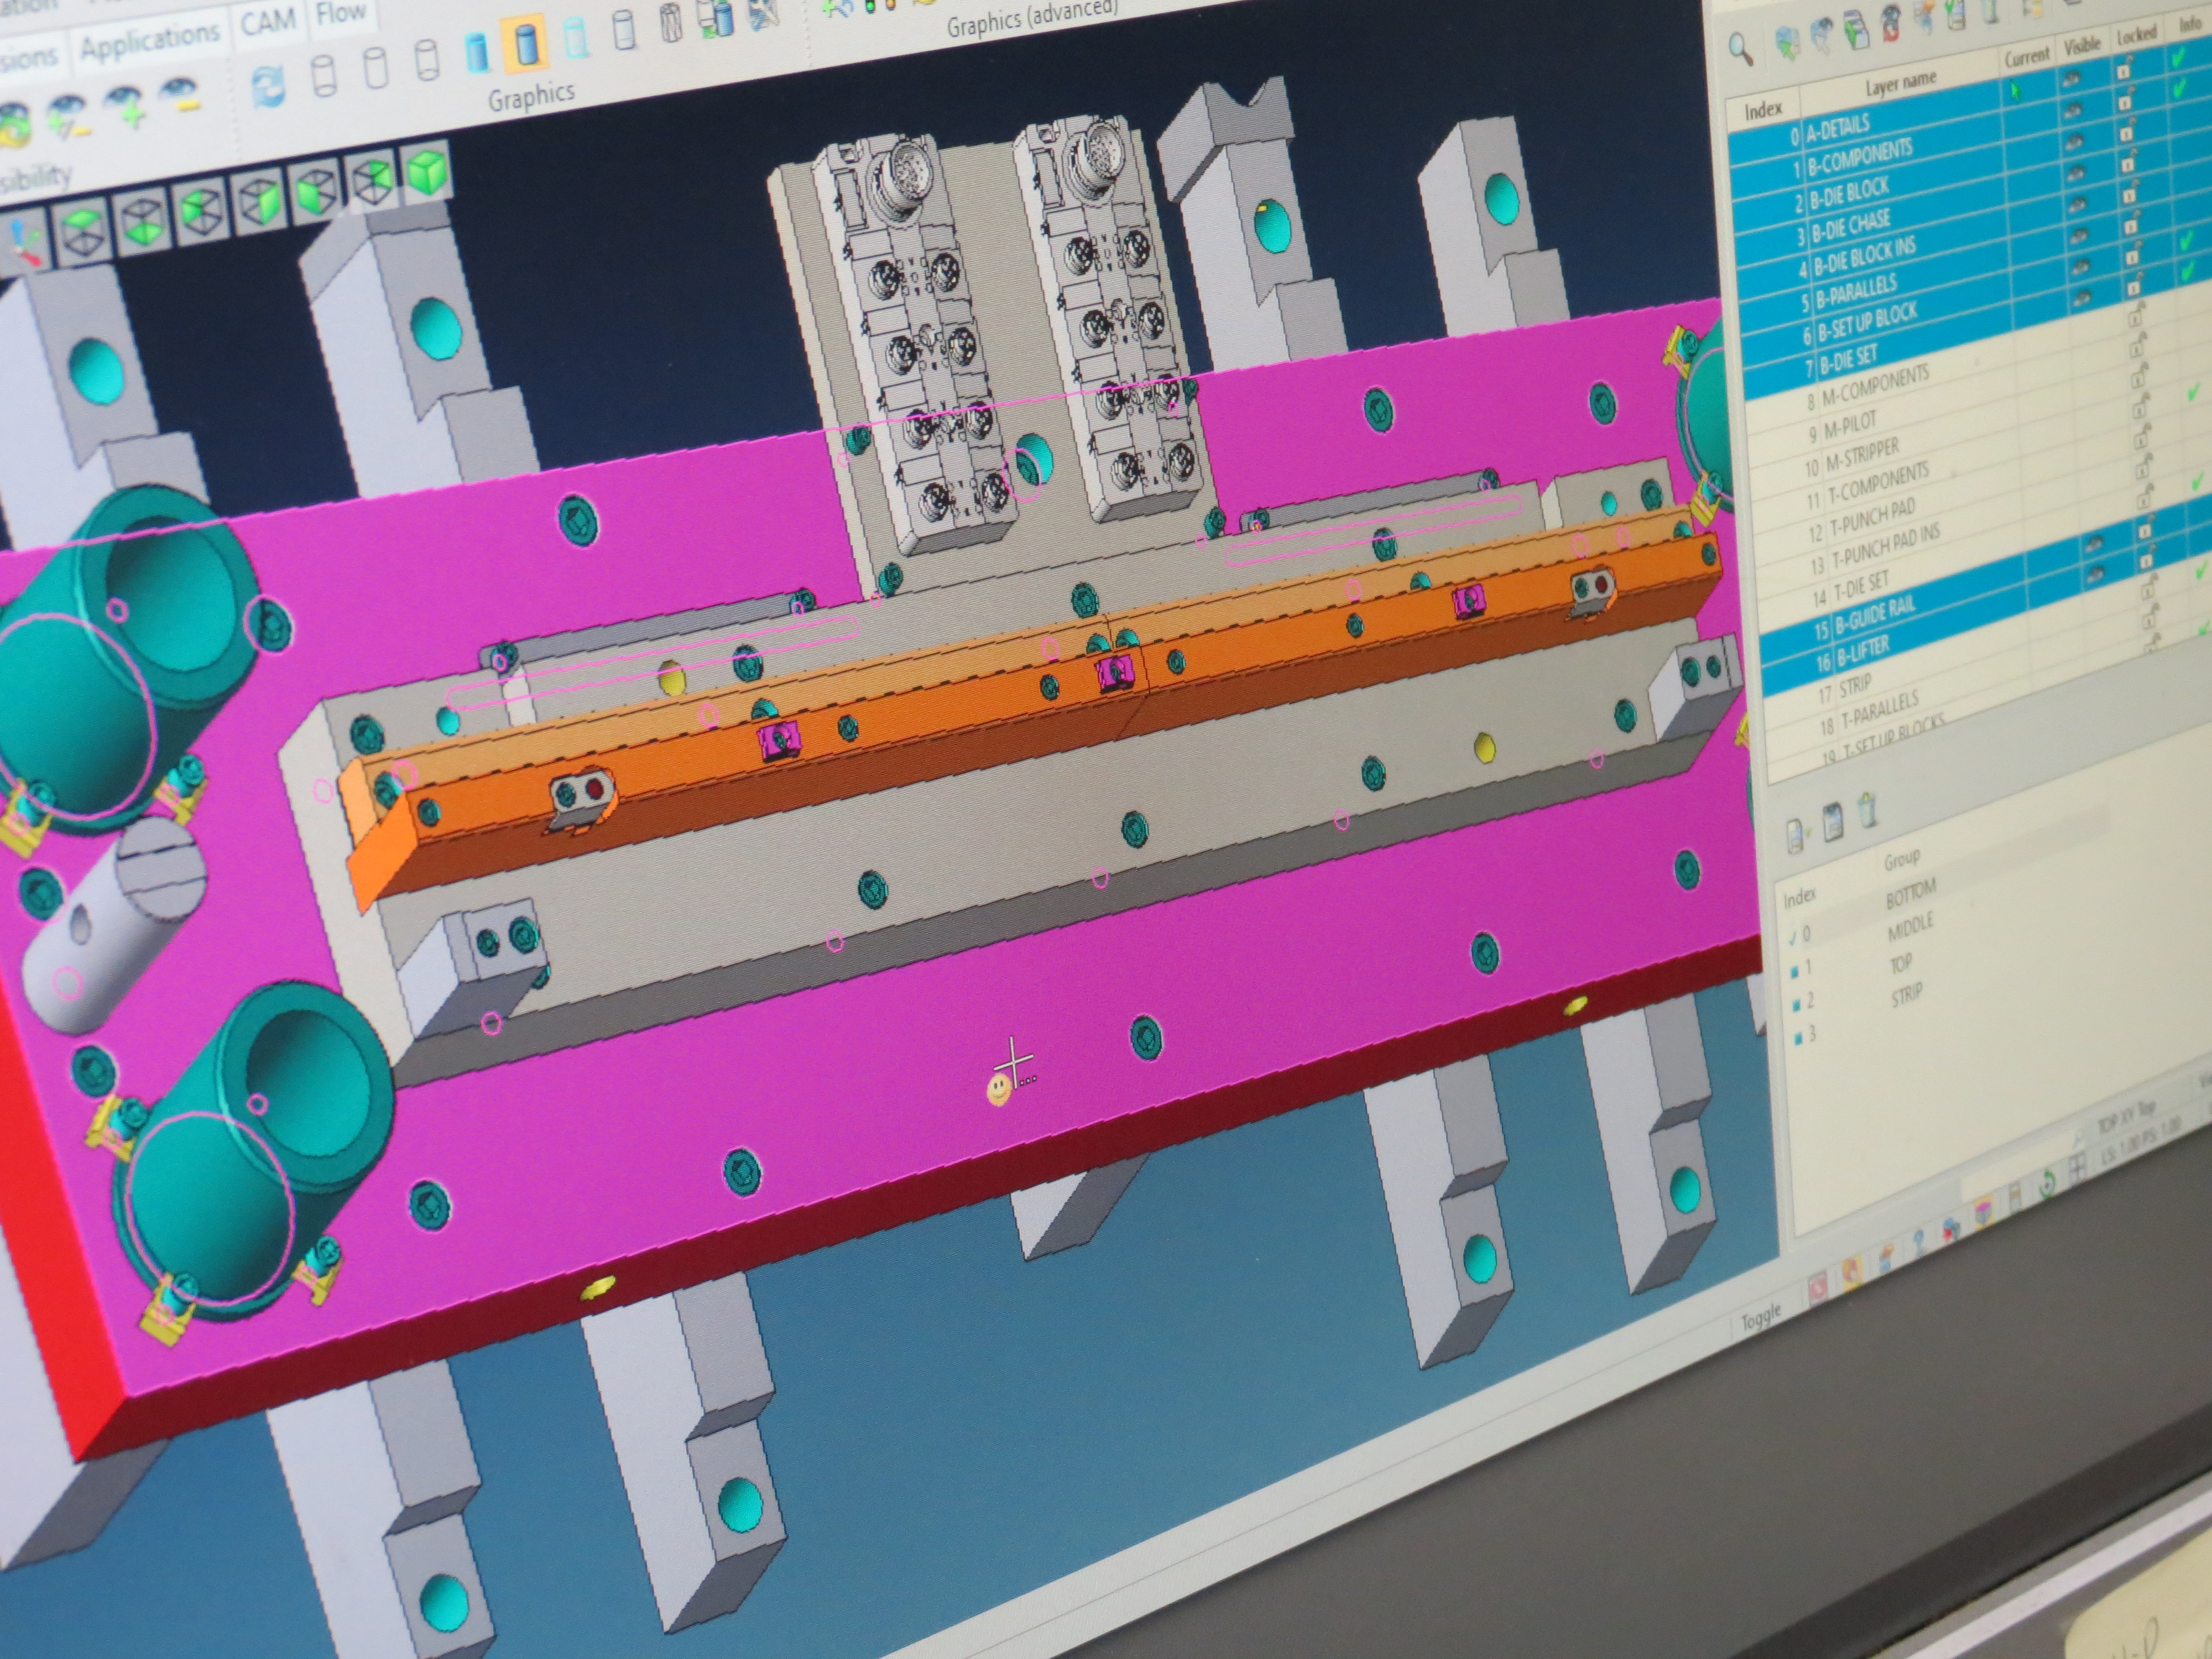This screenshot has width=2212, height=1659.
Task: Click the trash can icon above Group list
Action: [1867, 811]
